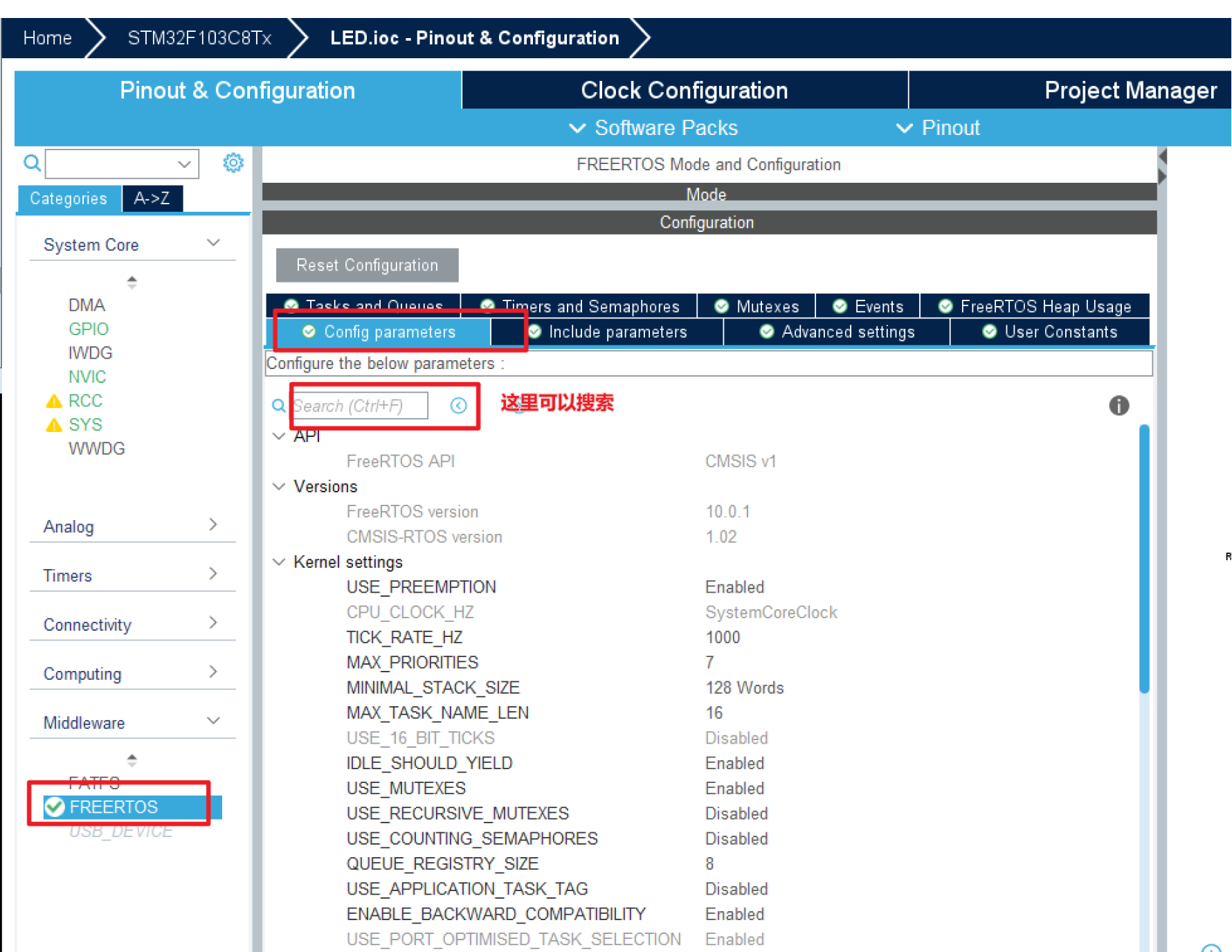The width and height of the screenshot is (1232, 952).
Task: Collapse the Middleware category
Action: pos(213,721)
